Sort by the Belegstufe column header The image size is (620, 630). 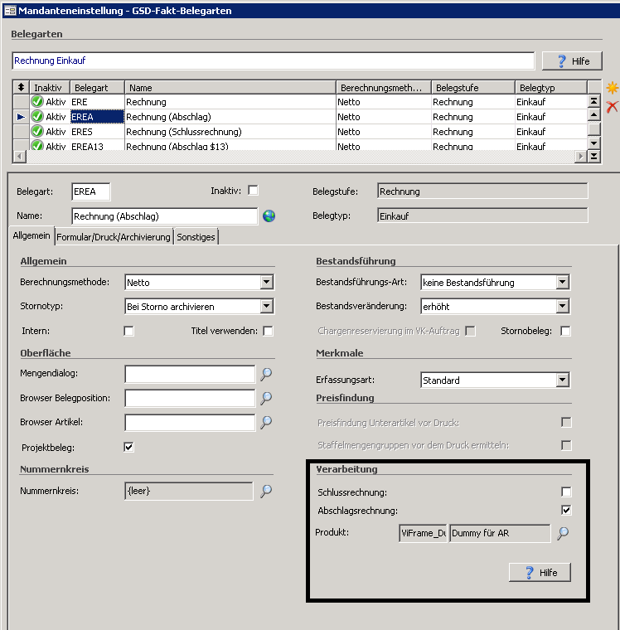click(473, 88)
